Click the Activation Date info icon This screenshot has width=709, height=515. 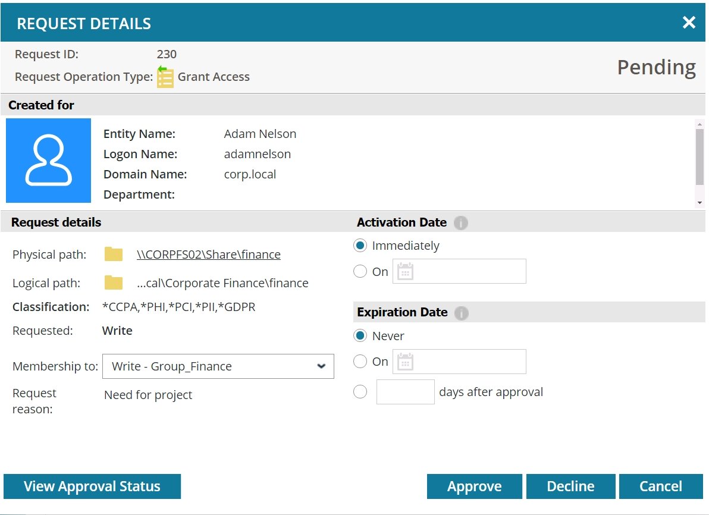point(462,223)
